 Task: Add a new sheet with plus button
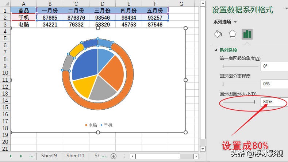point(114,156)
